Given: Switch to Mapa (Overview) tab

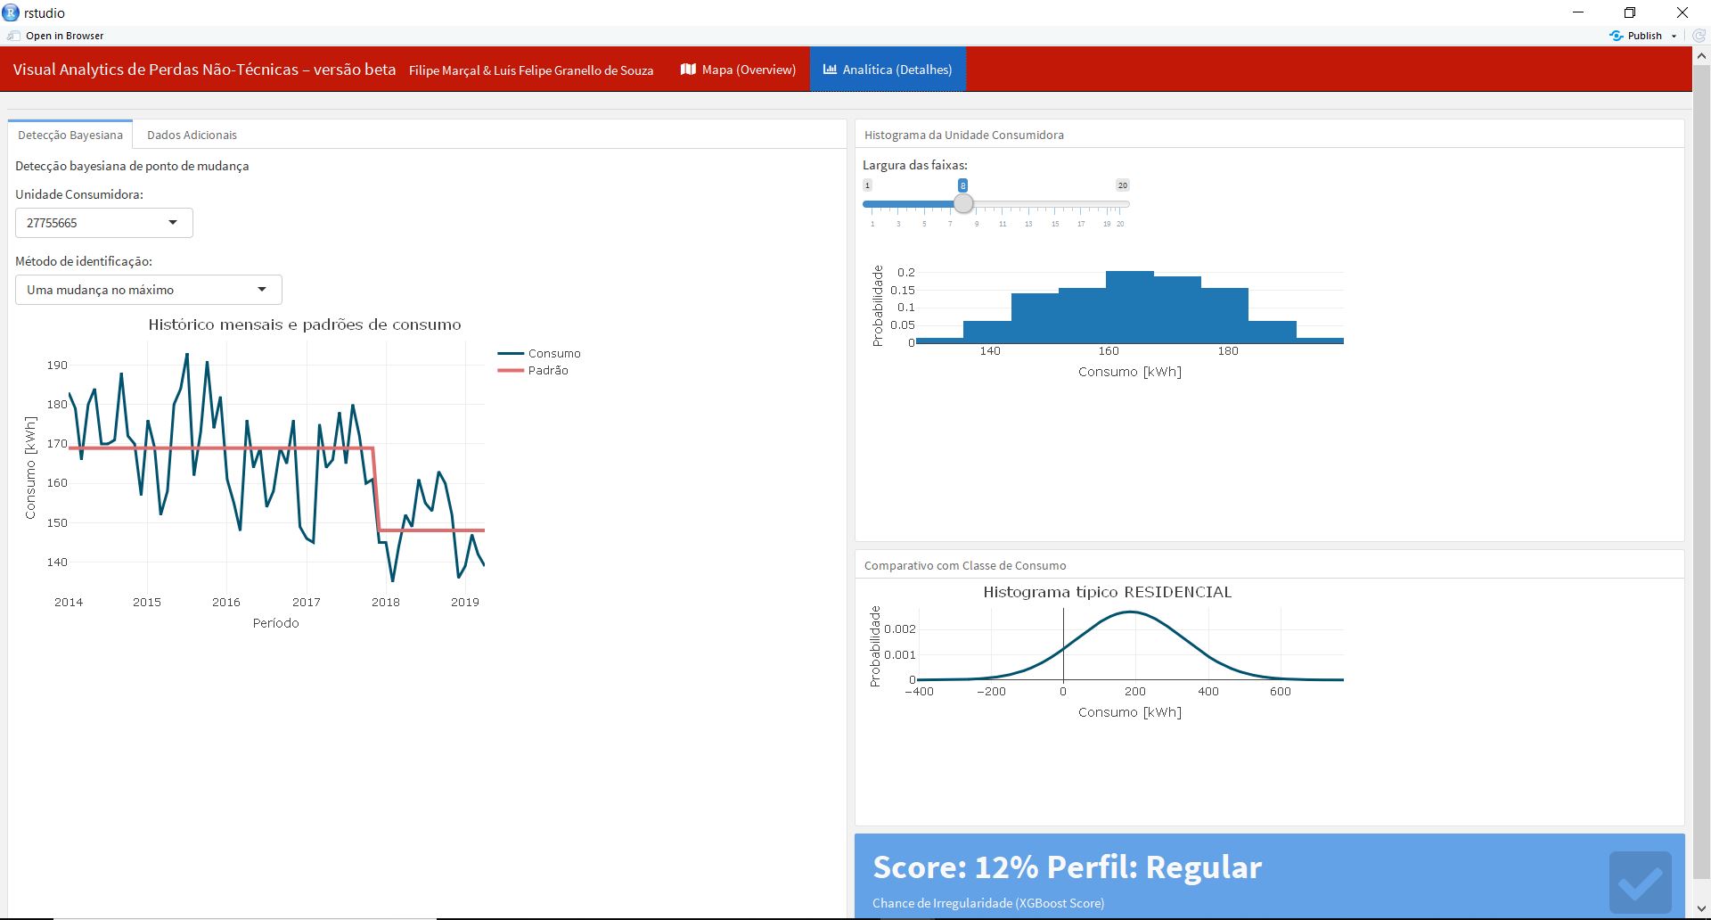Looking at the screenshot, I should (x=739, y=70).
